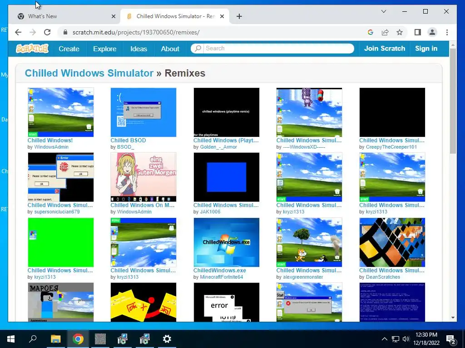Open the tab search dropdown arrow
Viewport: 465px width, 348px height.
[383, 11]
